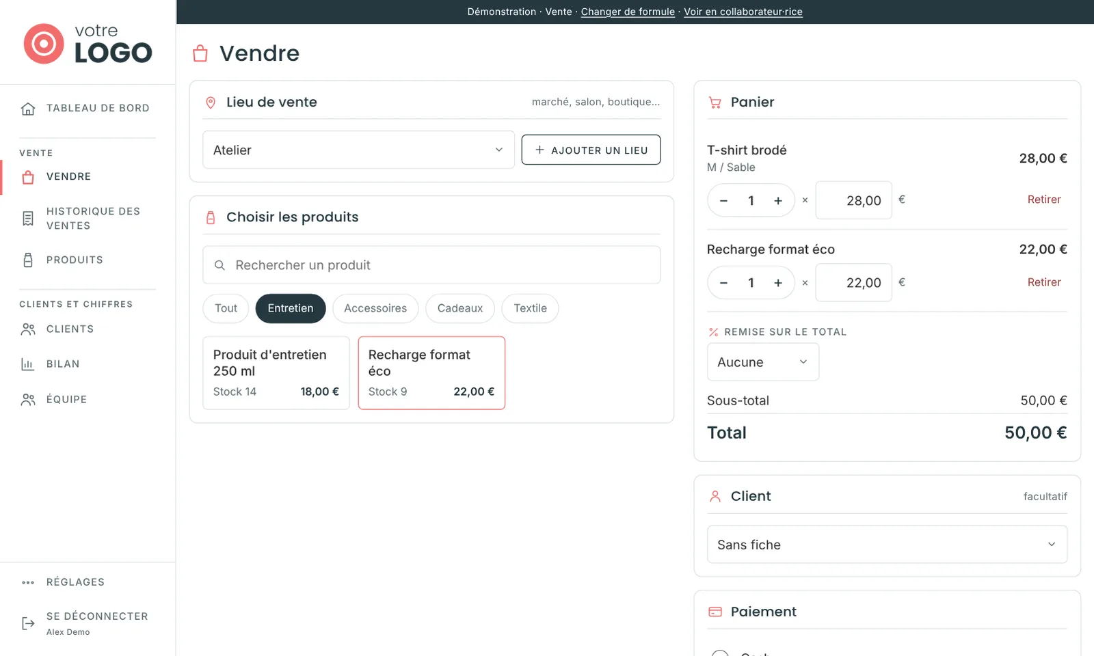This screenshot has width=1094, height=656.
Task: Focus the Rechercher un produit search field
Action: click(431, 265)
